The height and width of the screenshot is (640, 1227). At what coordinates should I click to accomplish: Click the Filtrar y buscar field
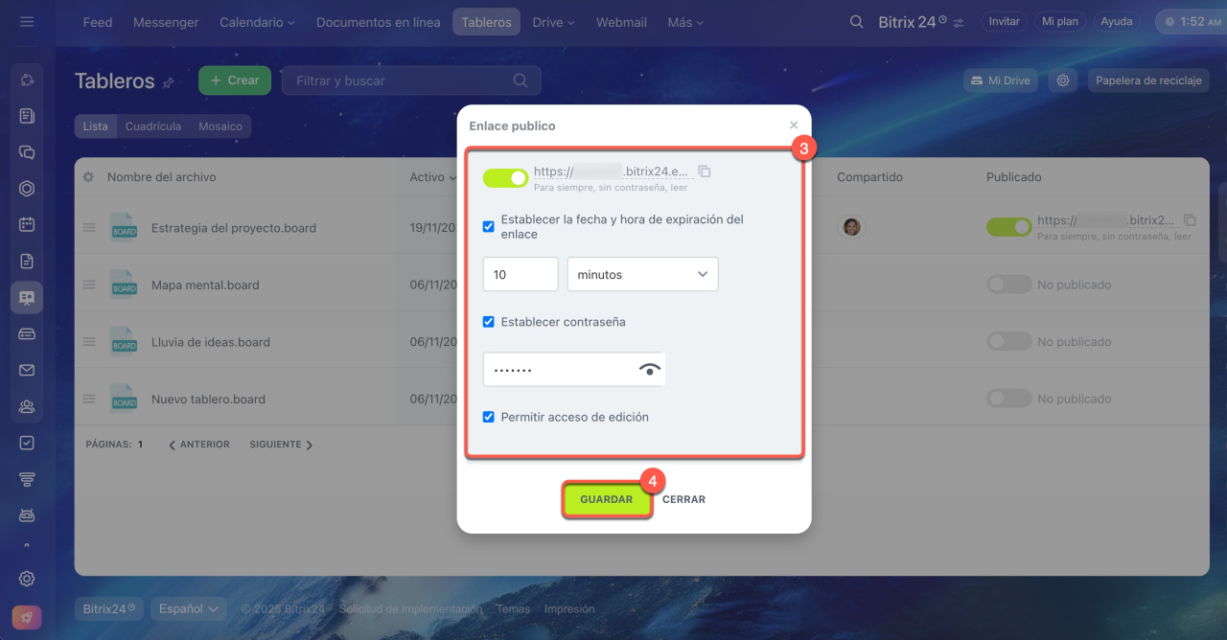[411, 80]
